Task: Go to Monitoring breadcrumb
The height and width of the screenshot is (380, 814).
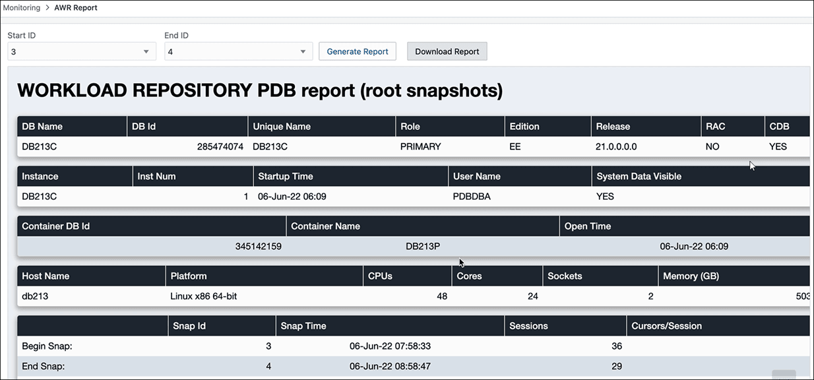Action: 22,8
